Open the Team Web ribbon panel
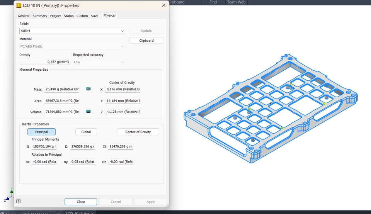Viewport: 371px width, 214px height. pyautogui.click(x=236, y=2)
